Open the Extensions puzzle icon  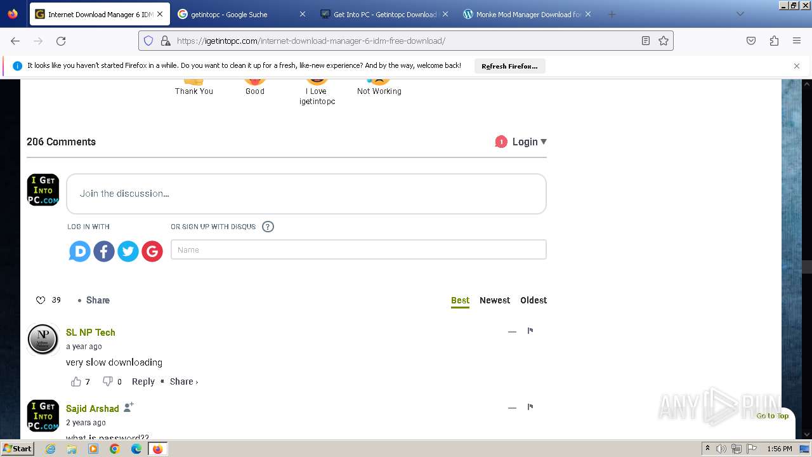(774, 41)
